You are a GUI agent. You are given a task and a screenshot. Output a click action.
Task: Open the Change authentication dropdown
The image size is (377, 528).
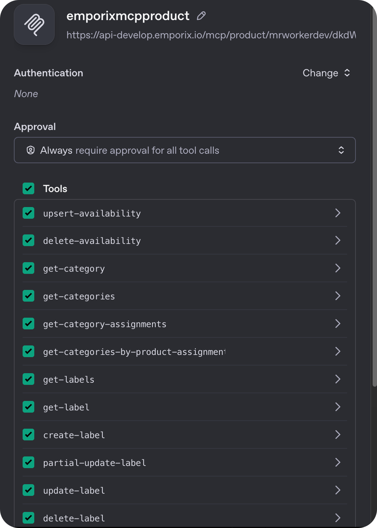click(326, 73)
